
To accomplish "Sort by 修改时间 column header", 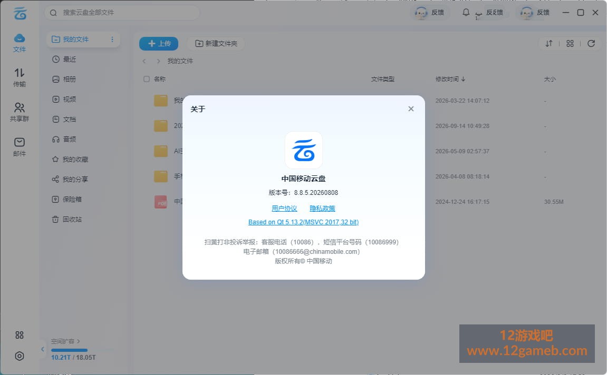I will [x=450, y=79].
